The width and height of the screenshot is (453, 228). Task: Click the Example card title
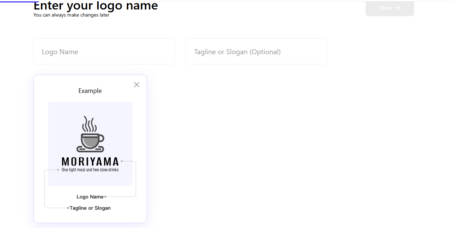click(90, 90)
